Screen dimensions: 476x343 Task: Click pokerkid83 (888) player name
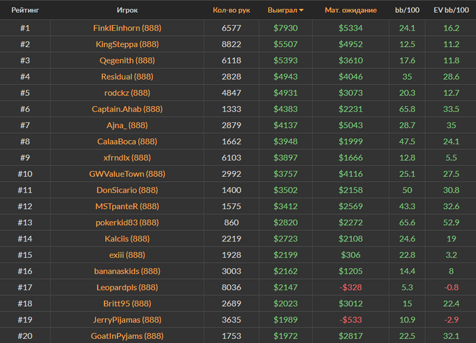click(x=127, y=223)
